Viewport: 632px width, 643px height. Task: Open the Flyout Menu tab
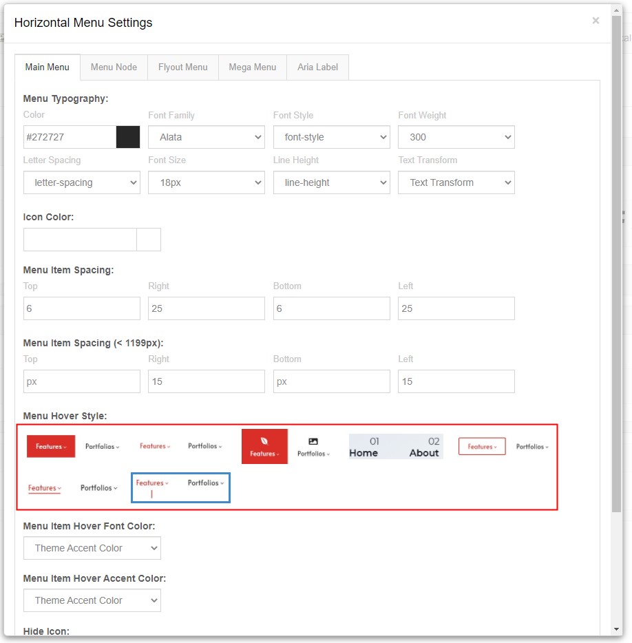coord(183,67)
